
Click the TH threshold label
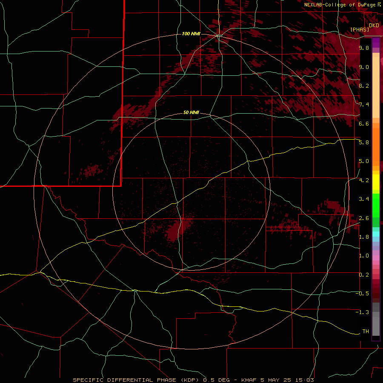(x=366, y=332)
